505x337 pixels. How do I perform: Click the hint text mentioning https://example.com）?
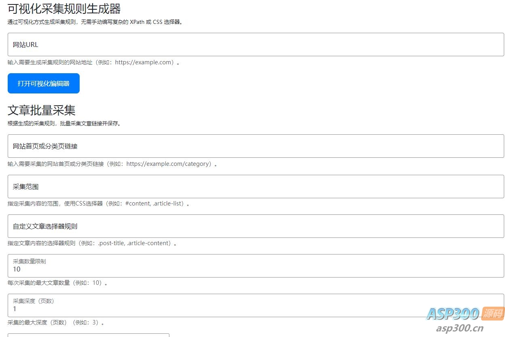94,62
